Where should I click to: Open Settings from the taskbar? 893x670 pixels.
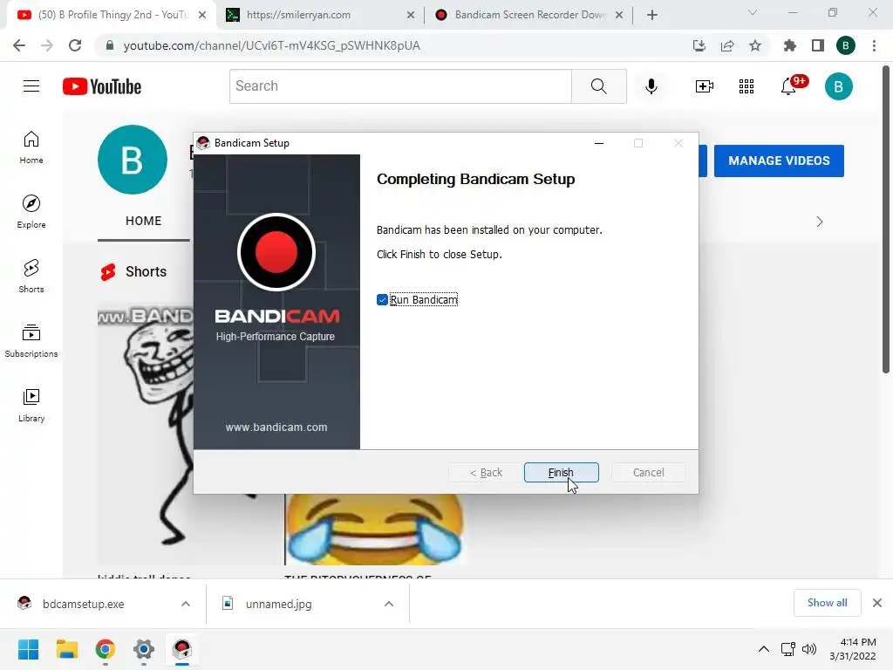pos(144,649)
